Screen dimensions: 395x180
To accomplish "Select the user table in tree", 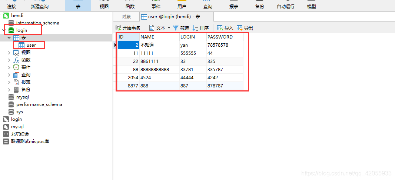I will coord(31,45).
